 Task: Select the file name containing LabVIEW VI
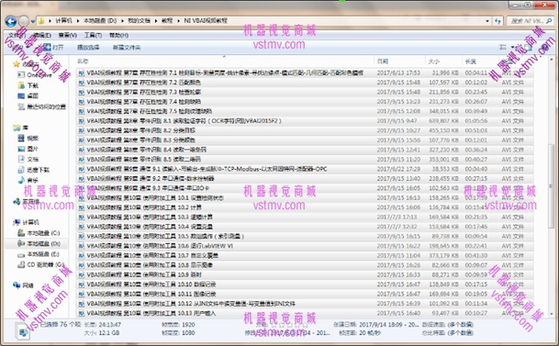(x=160, y=246)
